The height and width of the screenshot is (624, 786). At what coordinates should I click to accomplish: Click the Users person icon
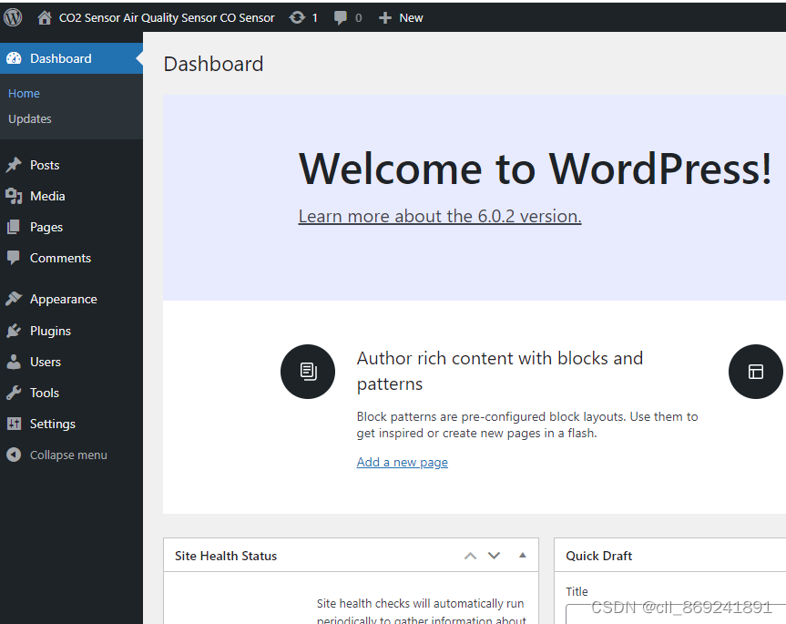[14, 362]
